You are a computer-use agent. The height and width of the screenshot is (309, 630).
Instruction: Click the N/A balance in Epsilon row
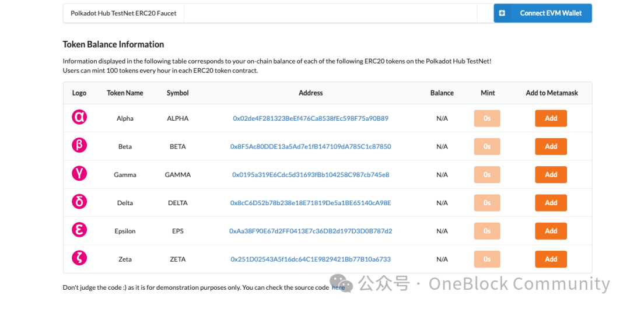tap(442, 231)
